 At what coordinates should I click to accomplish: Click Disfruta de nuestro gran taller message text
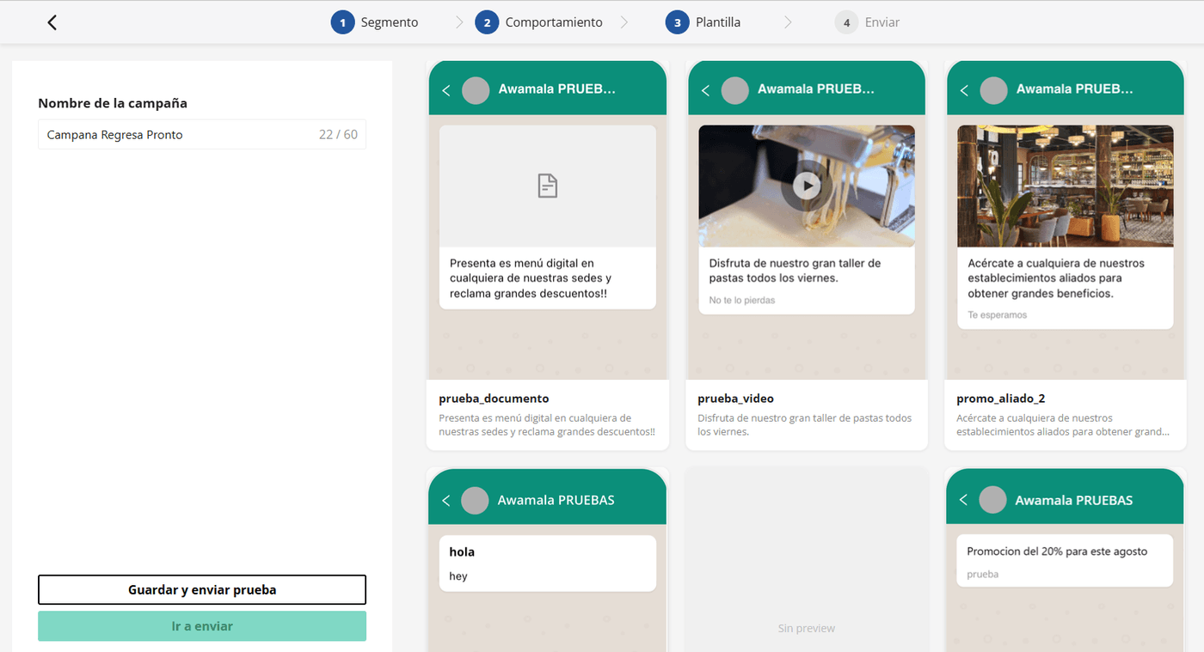click(795, 271)
